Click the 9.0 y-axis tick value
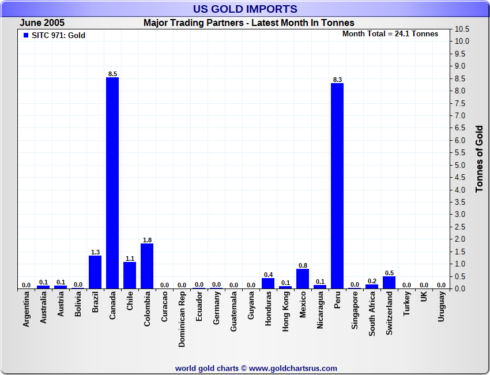 coord(460,66)
